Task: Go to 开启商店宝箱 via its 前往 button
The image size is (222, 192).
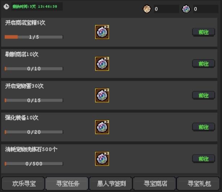Action: coord(204,32)
